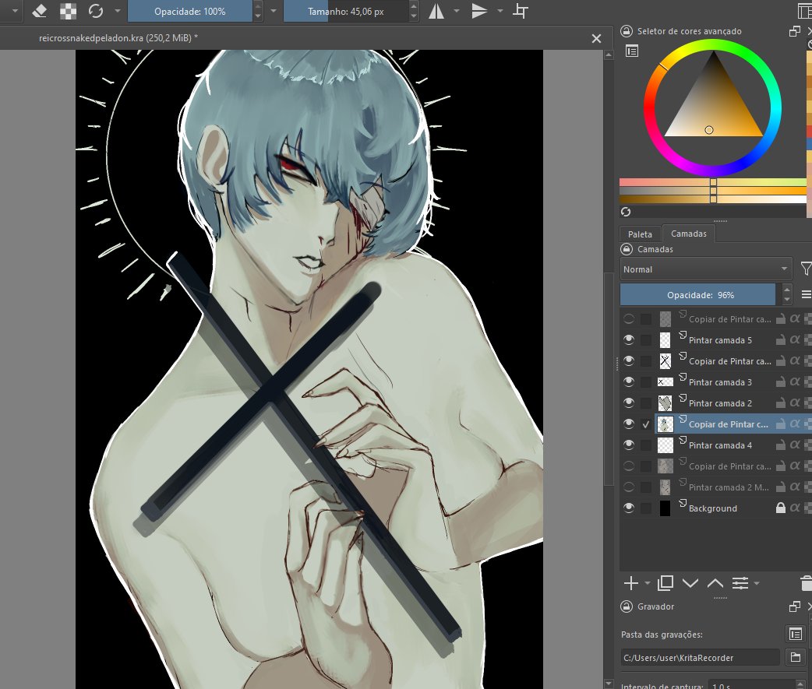Show the Pintar camada 2 M... layer
Image resolution: width=812 pixels, height=689 pixels.
tap(629, 487)
